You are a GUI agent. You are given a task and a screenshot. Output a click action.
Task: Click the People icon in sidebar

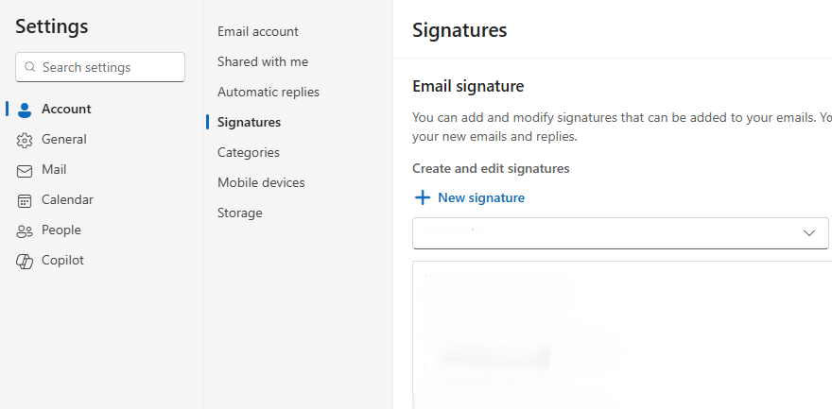(25, 230)
